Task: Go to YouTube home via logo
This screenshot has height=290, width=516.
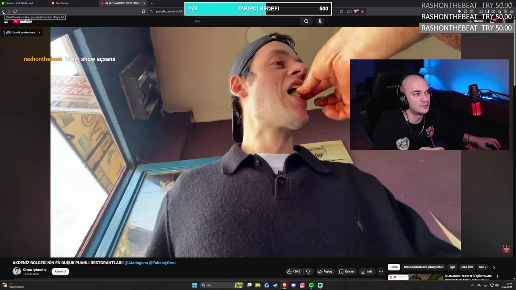Action: (x=23, y=21)
